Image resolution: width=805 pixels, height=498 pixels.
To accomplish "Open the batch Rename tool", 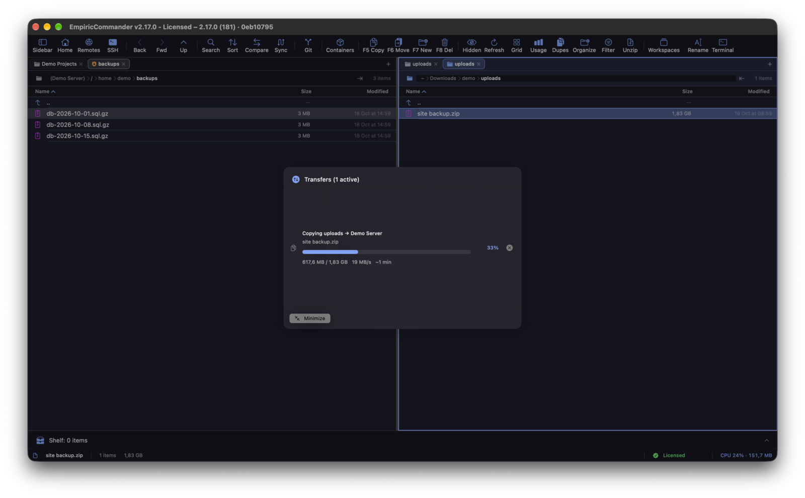I will coord(698,45).
